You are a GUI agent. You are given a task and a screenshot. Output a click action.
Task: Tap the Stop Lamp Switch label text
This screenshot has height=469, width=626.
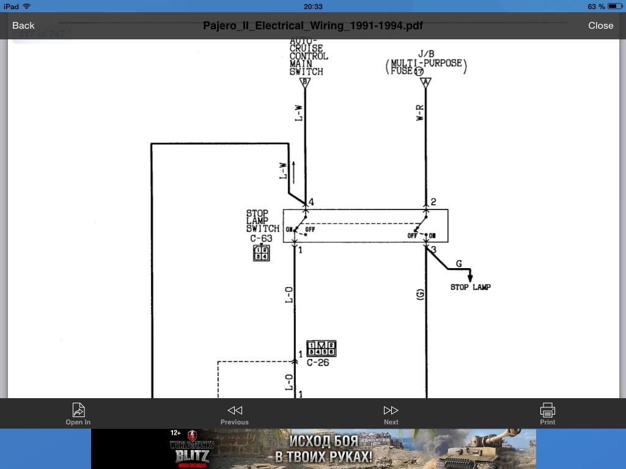coord(262,221)
